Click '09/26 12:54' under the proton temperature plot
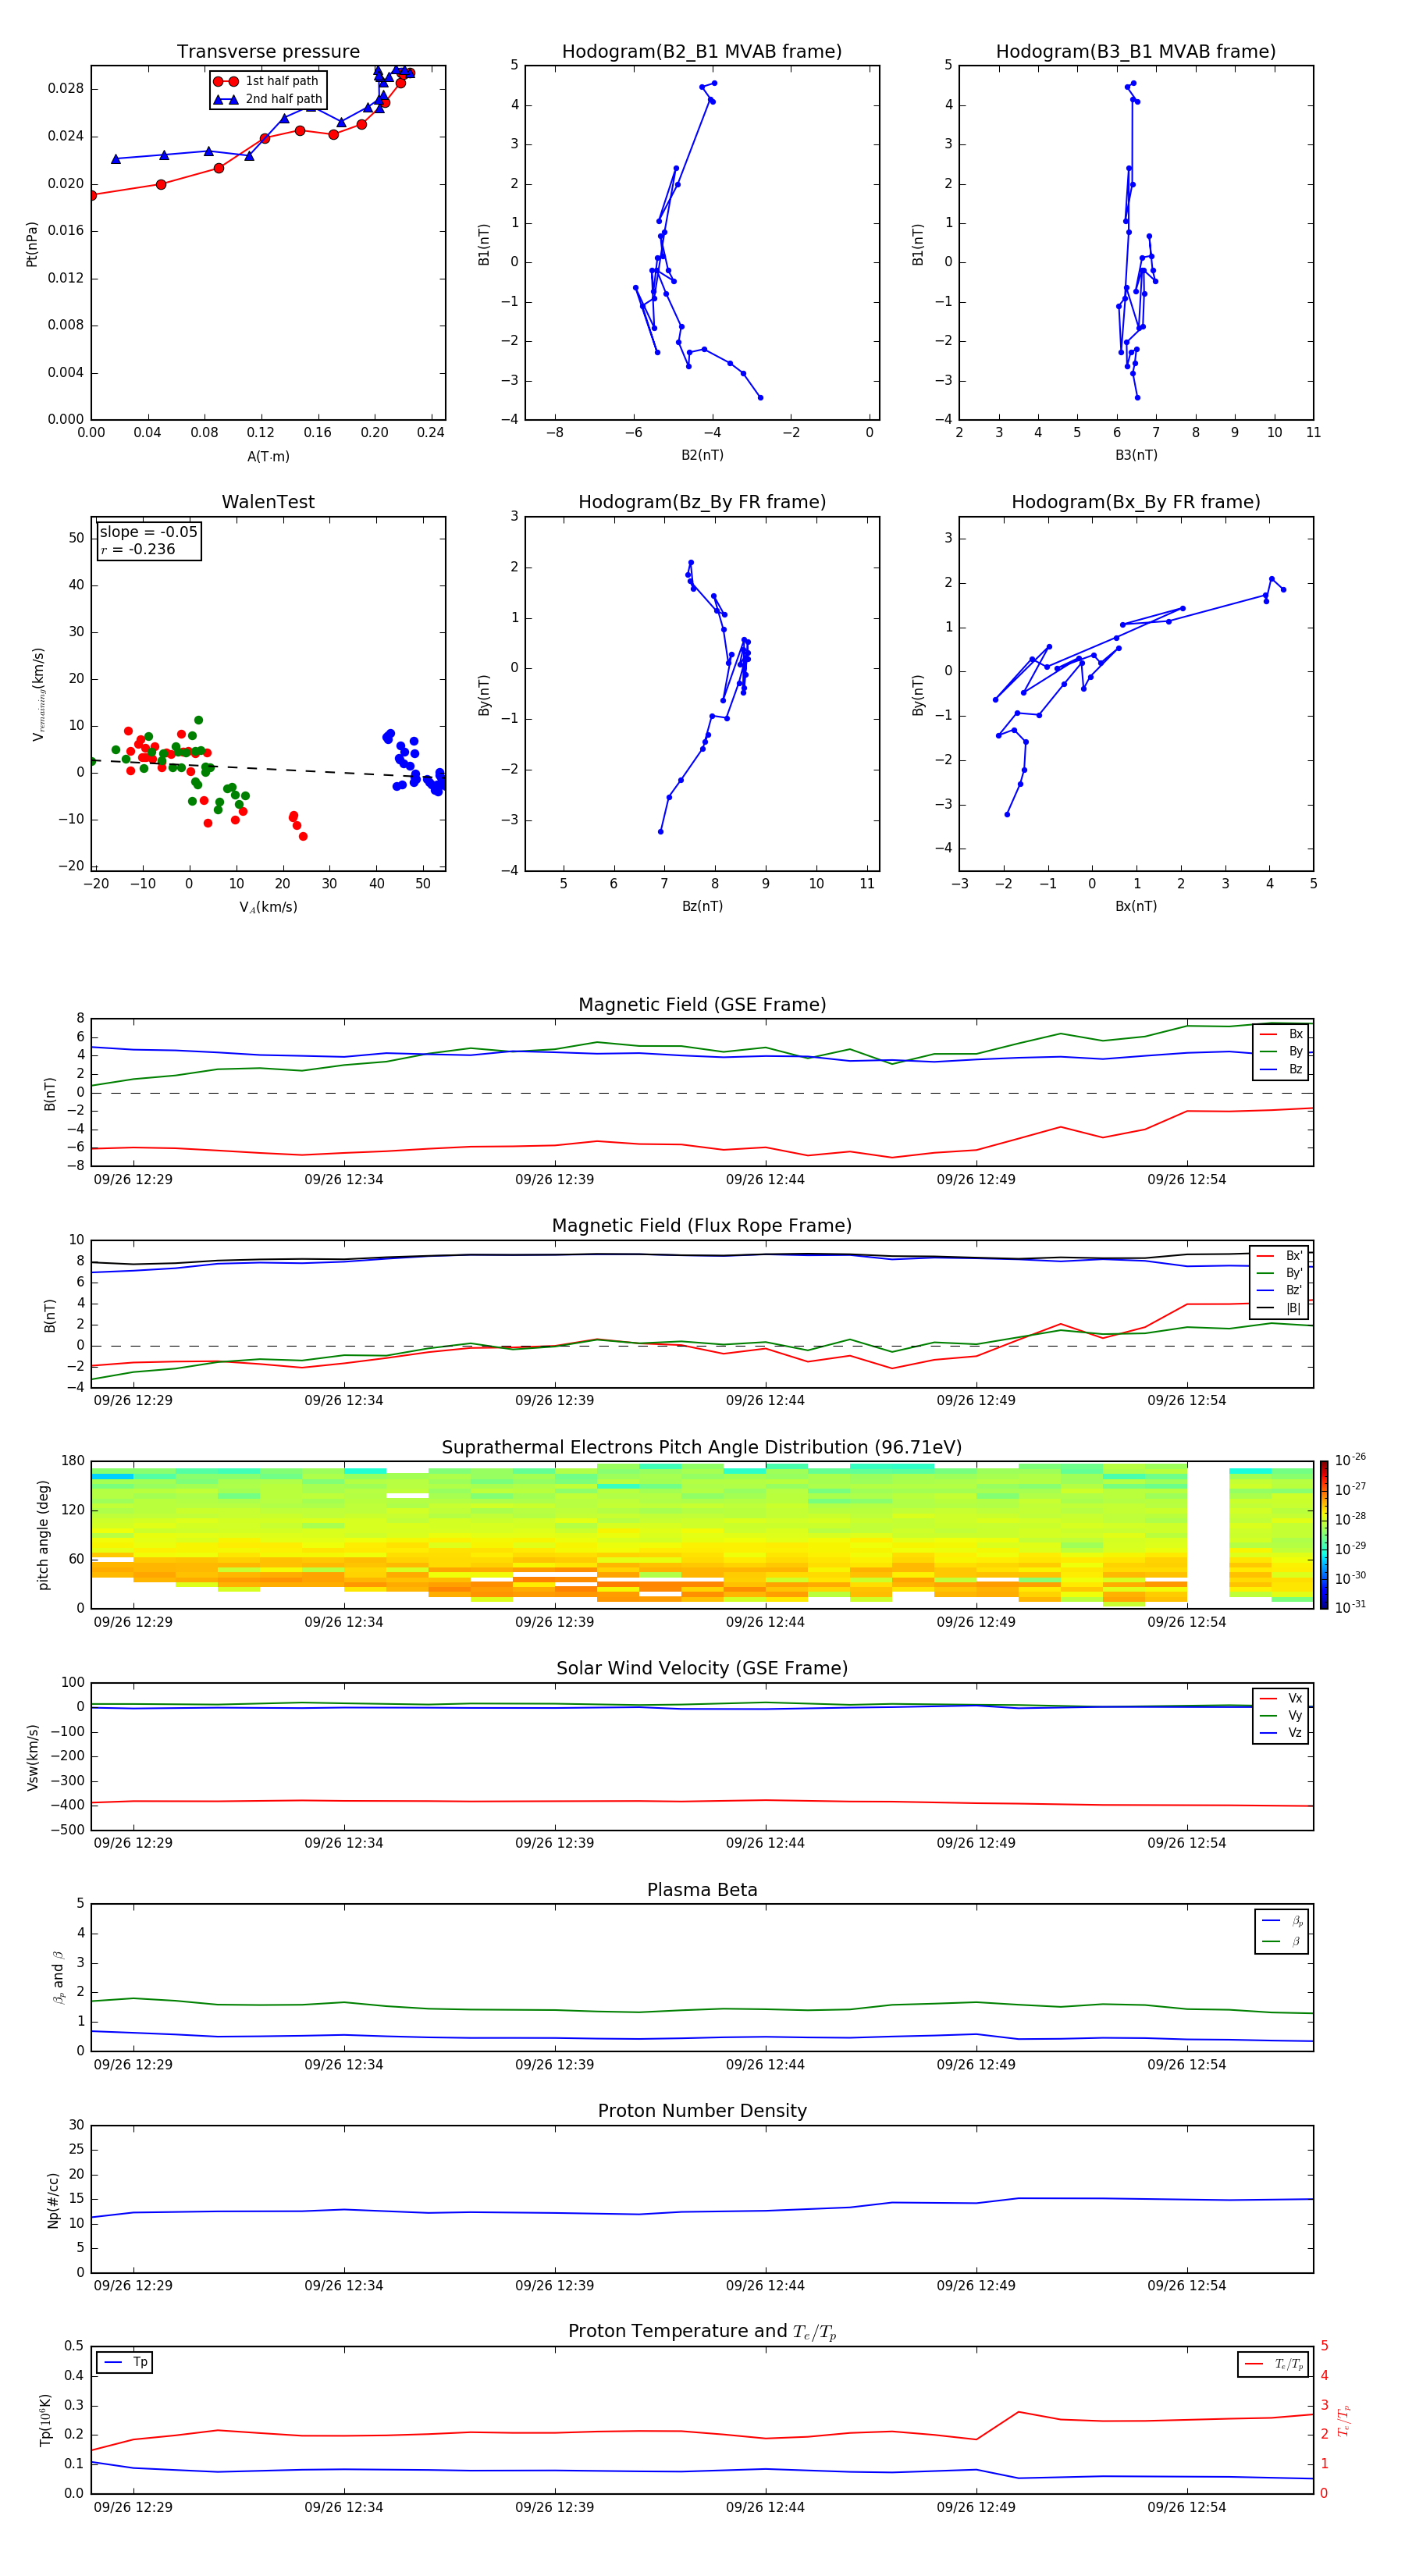 1186,2507
